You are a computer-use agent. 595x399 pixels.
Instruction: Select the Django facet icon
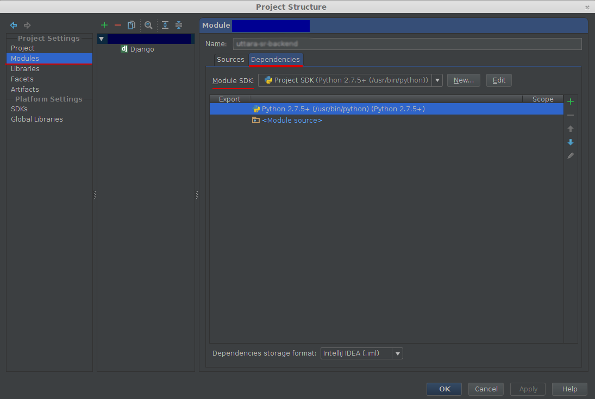point(124,48)
